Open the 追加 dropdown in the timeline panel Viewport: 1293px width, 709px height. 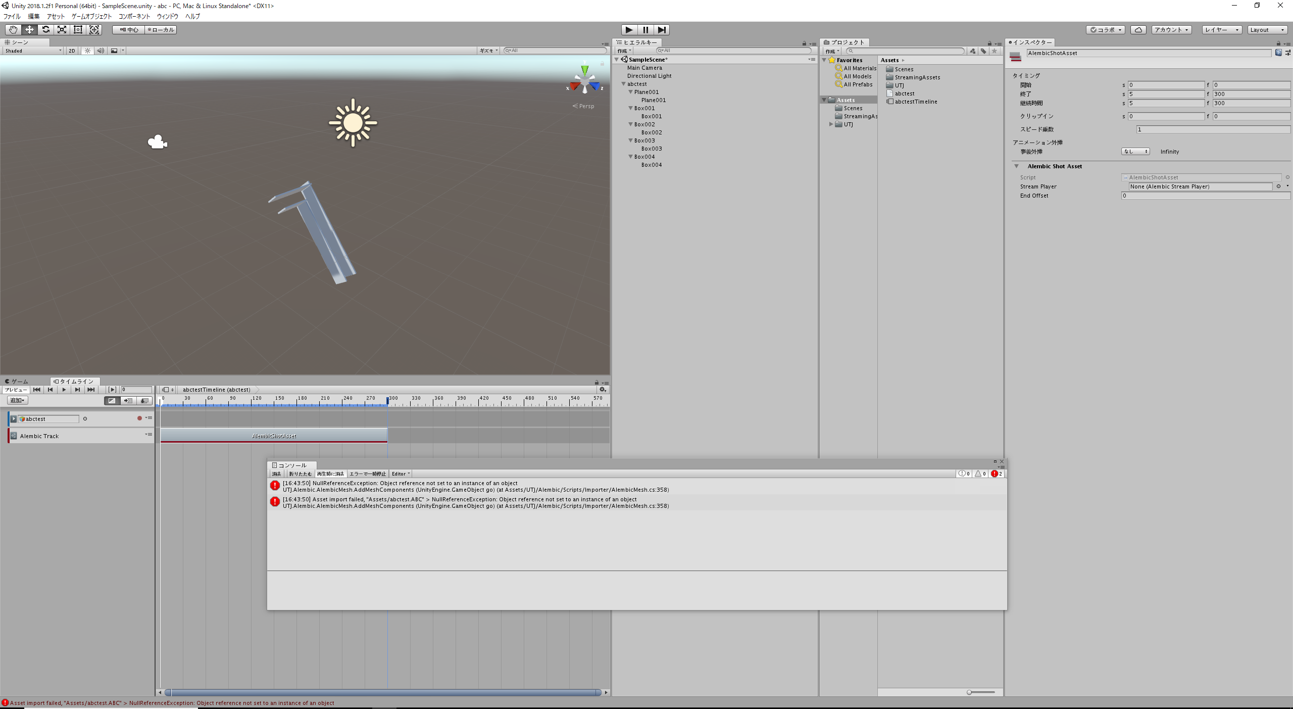point(16,400)
